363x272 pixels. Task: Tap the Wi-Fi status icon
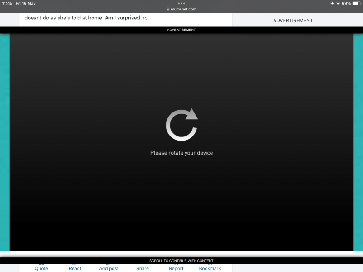coord(338,3)
